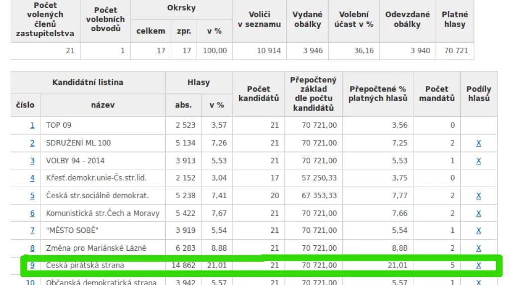Open candidate list number 4 link

tap(32, 178)
